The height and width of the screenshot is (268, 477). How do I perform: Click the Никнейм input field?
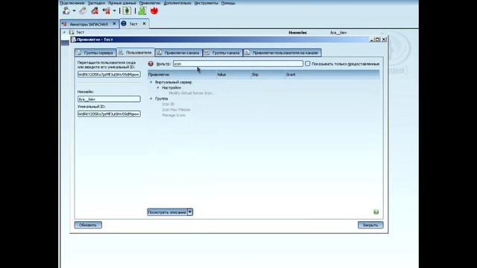tap(109, 99)
